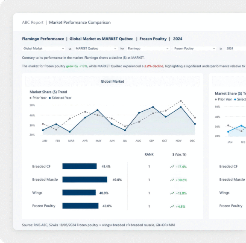Open the Flamingo brand dropdown

[148, 49]
